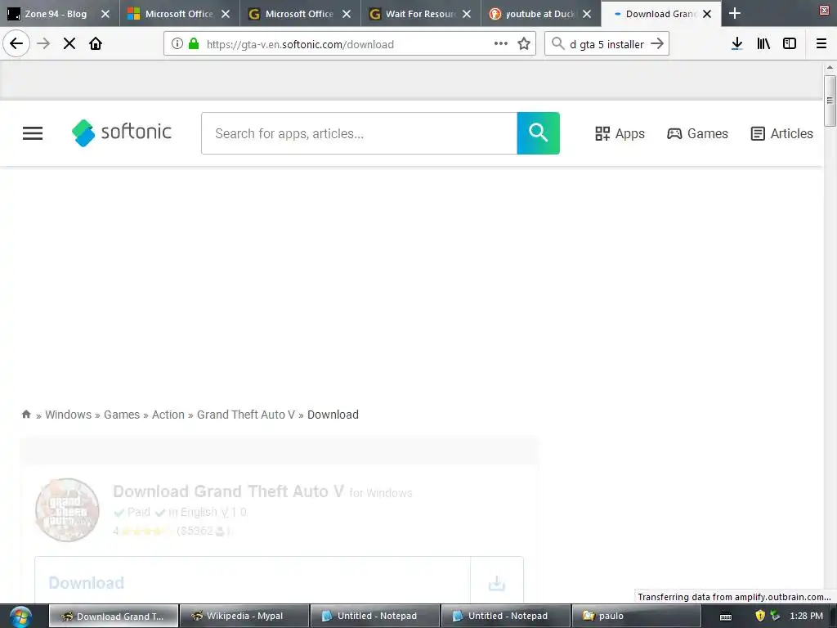This screenshot has width=837, height=628.
Task: Open the Games section on Softonic
Action: [x=697, y=133]
